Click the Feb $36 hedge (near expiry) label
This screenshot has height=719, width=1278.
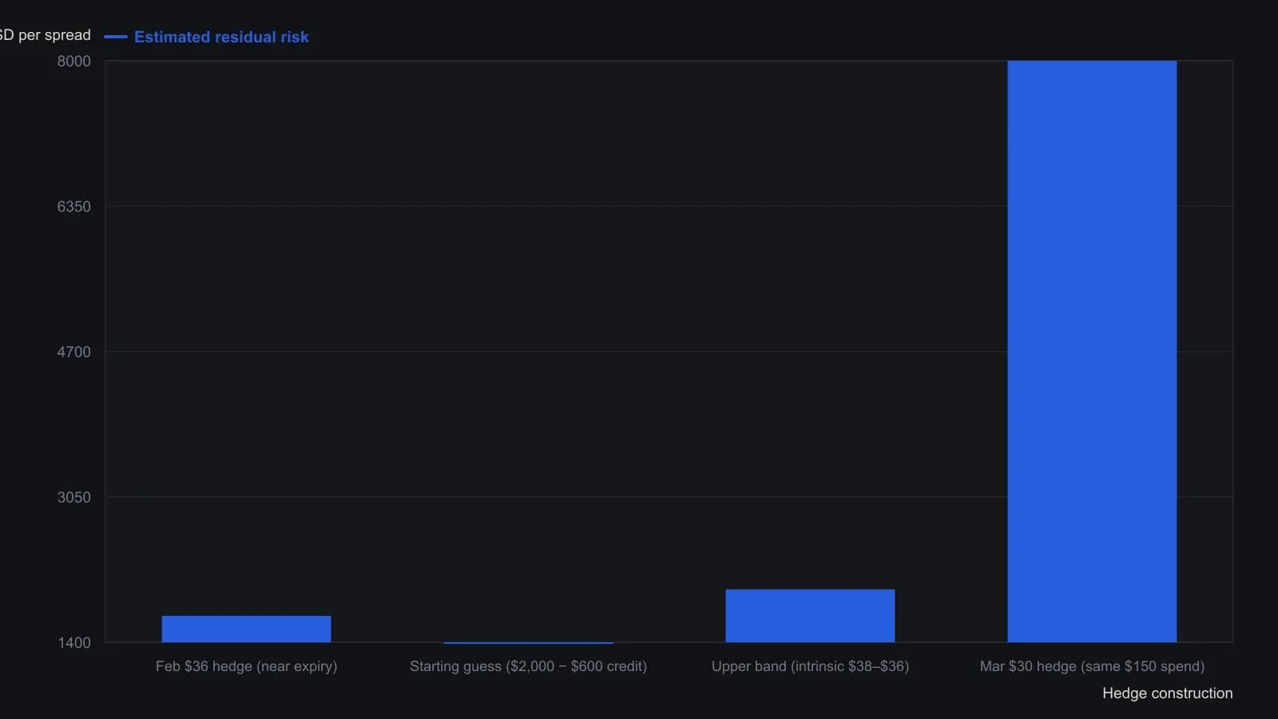coord(246,666)
